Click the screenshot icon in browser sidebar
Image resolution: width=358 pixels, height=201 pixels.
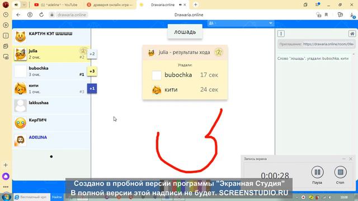pyautogui.click(x=6, y=56)
